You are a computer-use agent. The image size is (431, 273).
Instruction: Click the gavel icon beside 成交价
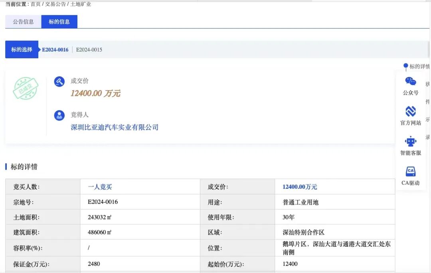59,81
